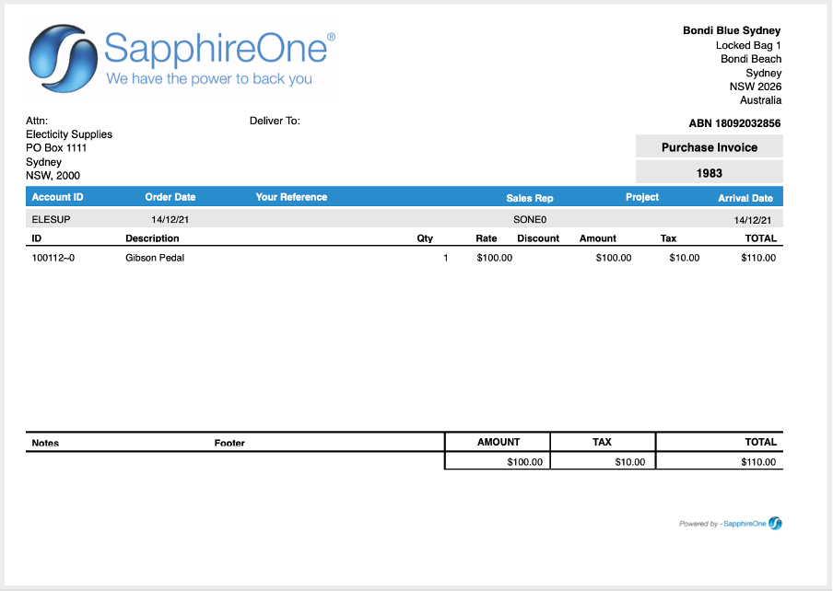833x591 pixels.
Task: Select account ID value 'ELESUP'
Action: click(x=51, y=219)
